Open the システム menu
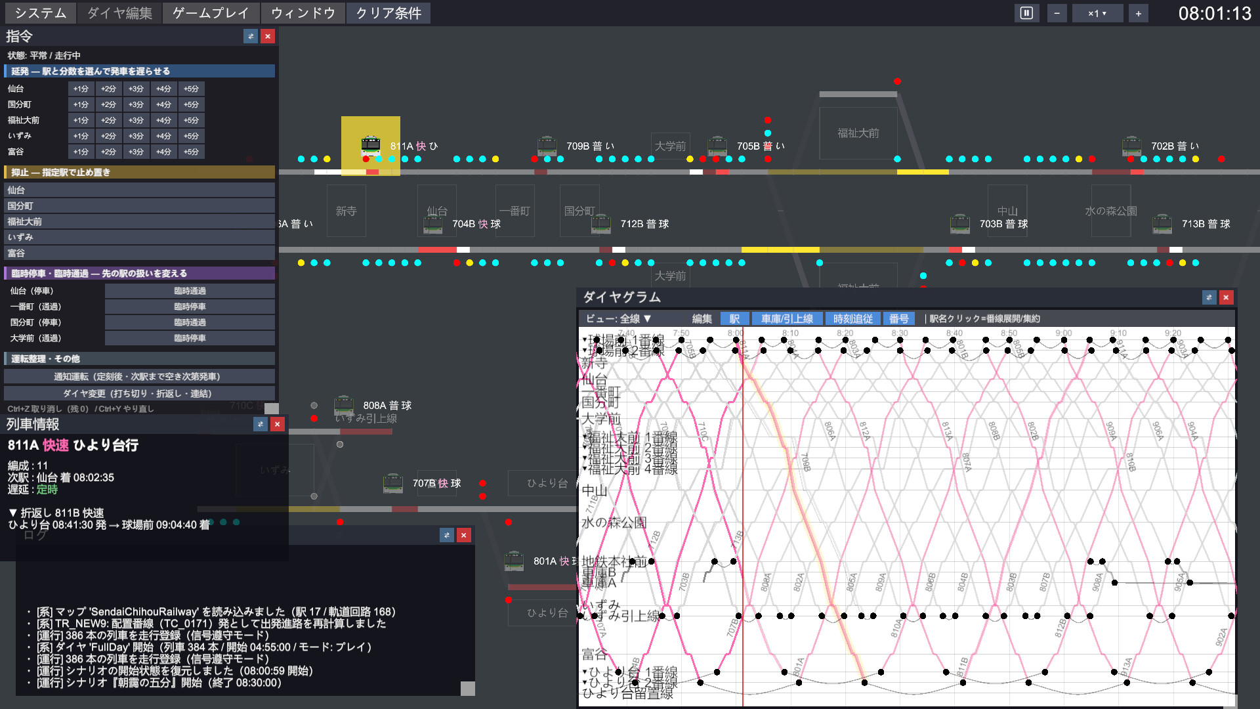 point(40,13)
